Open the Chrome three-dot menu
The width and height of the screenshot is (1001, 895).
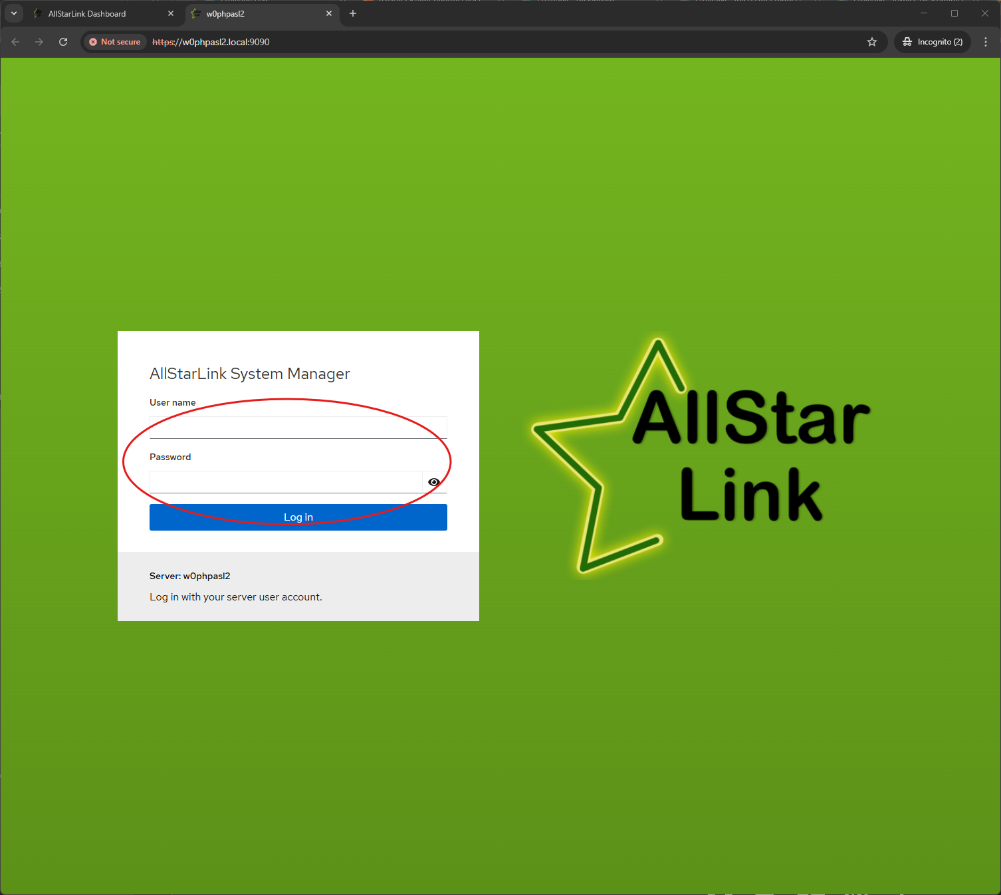(986, 42)
